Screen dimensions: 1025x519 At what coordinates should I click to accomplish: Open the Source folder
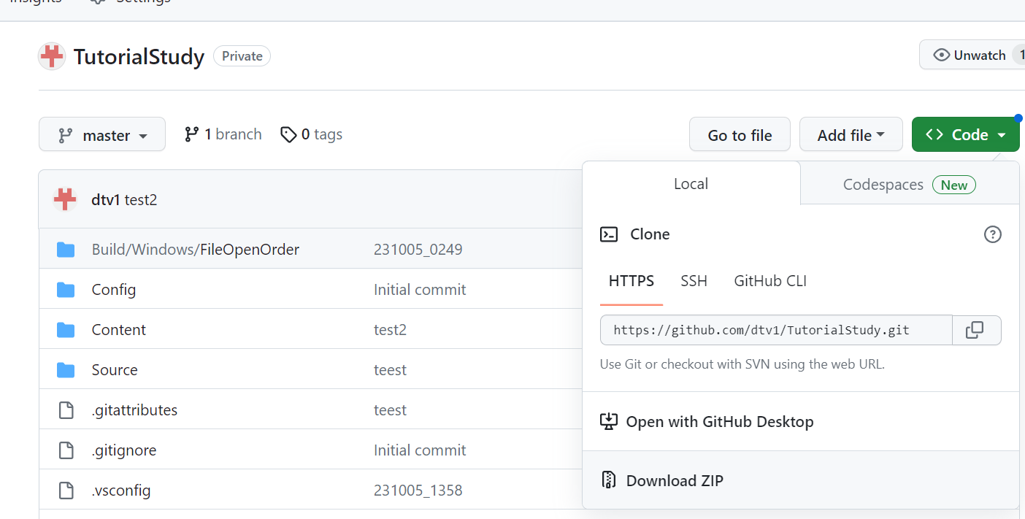coord(115,370)
